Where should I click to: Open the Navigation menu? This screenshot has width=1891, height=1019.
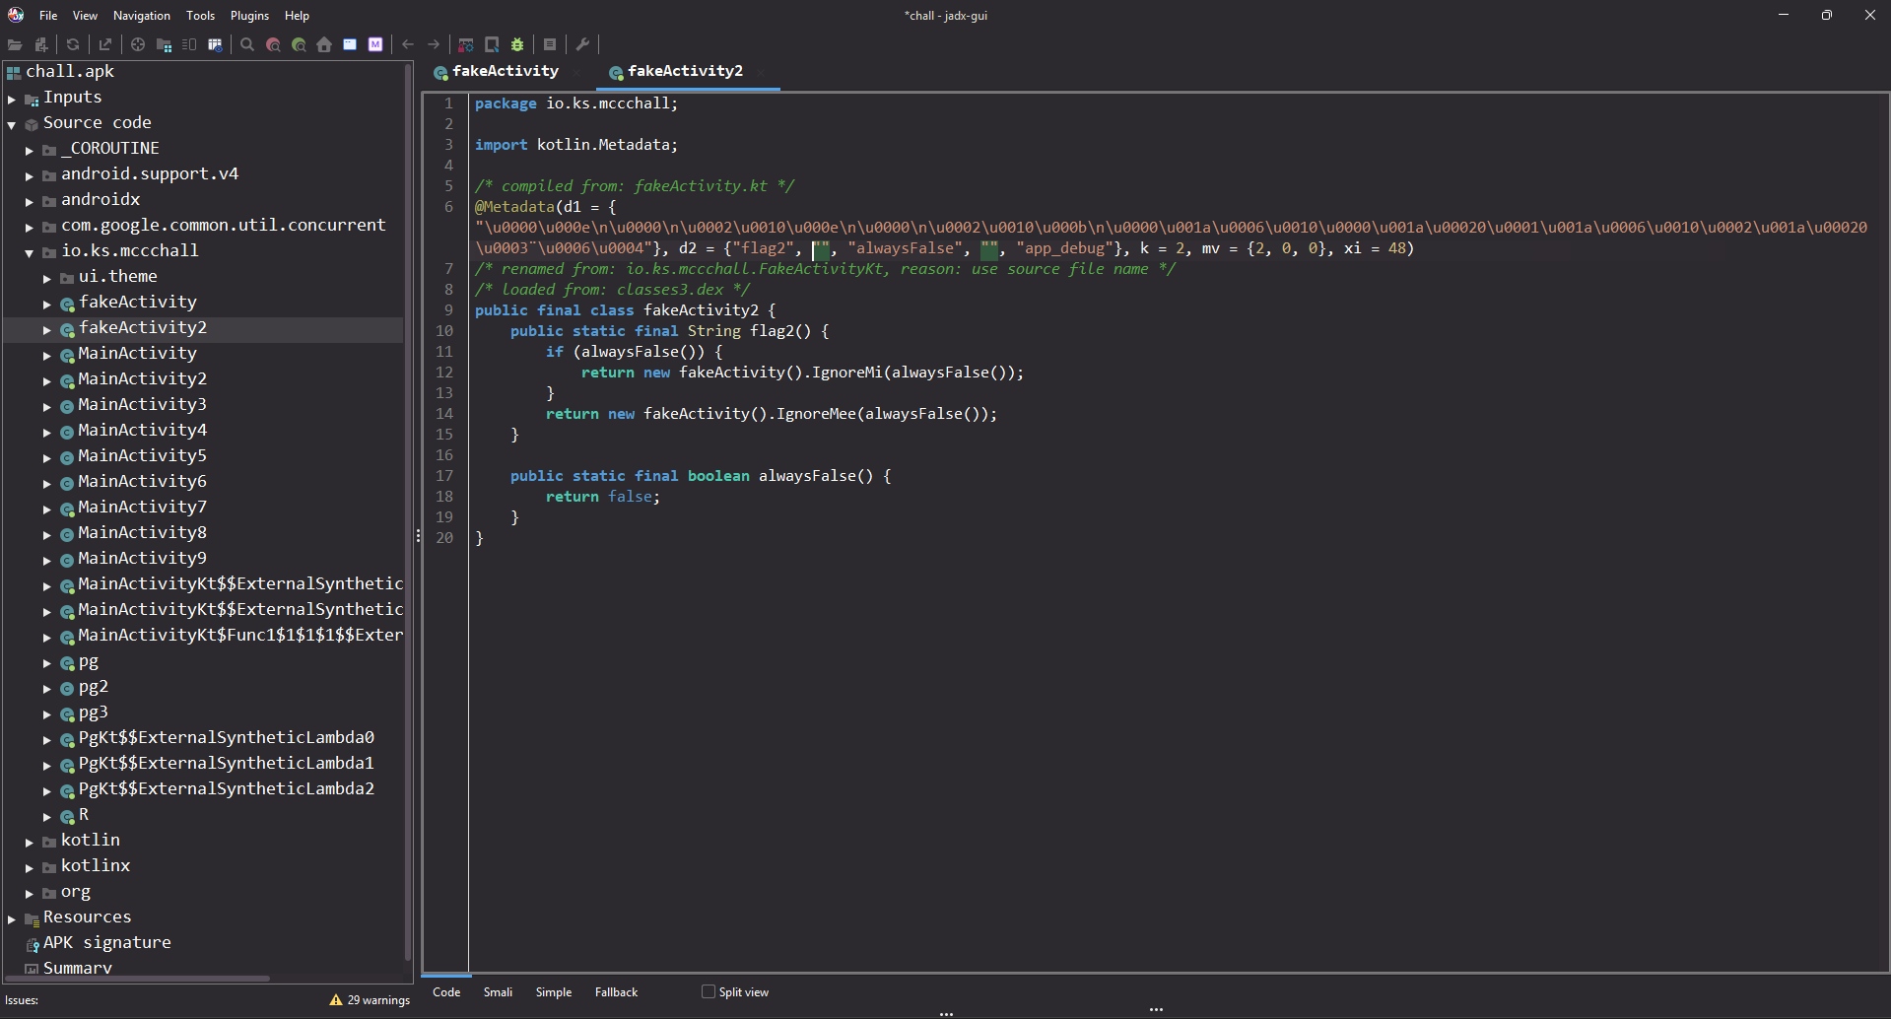(x=141, y=16)
